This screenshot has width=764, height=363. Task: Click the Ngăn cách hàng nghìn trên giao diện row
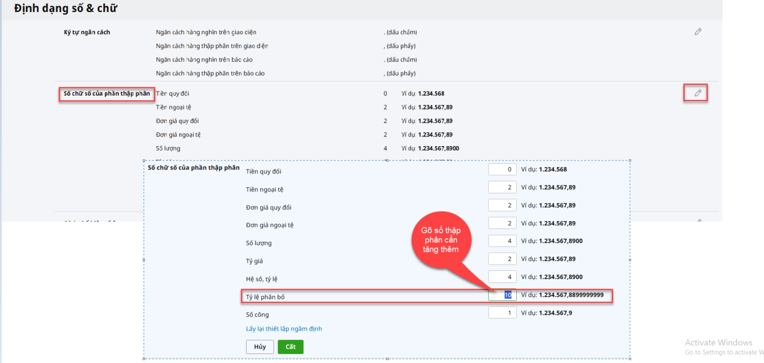206,32
